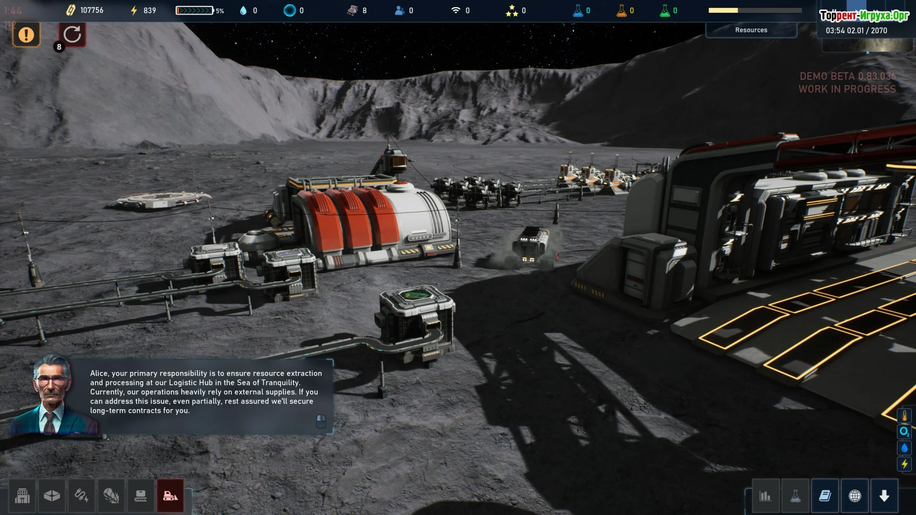
Task: Toggle the bulldozer demolish tool
Action: pos(170,496)
